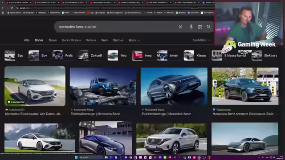Viewport: 285px width, 160px height.
Task: Start voice search with the microphone icon
Action: 191,27
